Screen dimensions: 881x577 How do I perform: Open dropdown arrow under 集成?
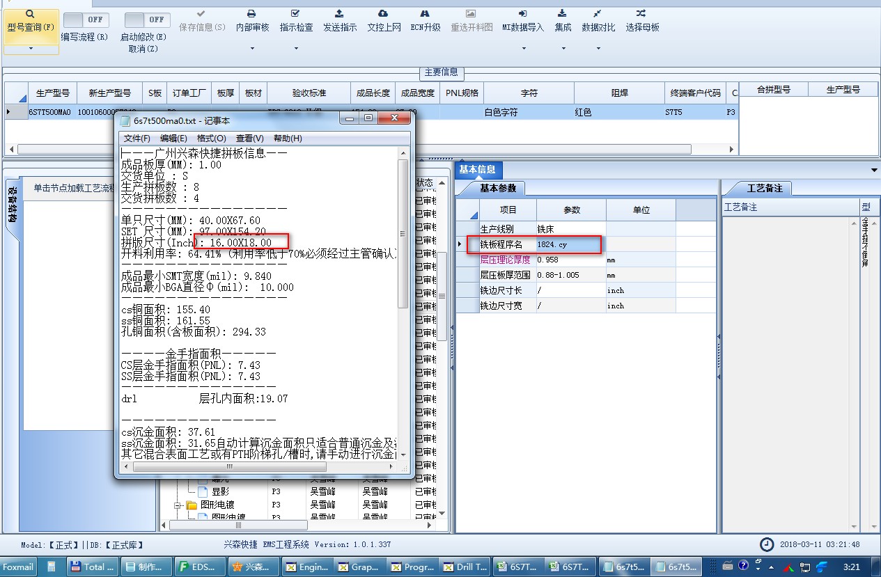tap(563, 49)
